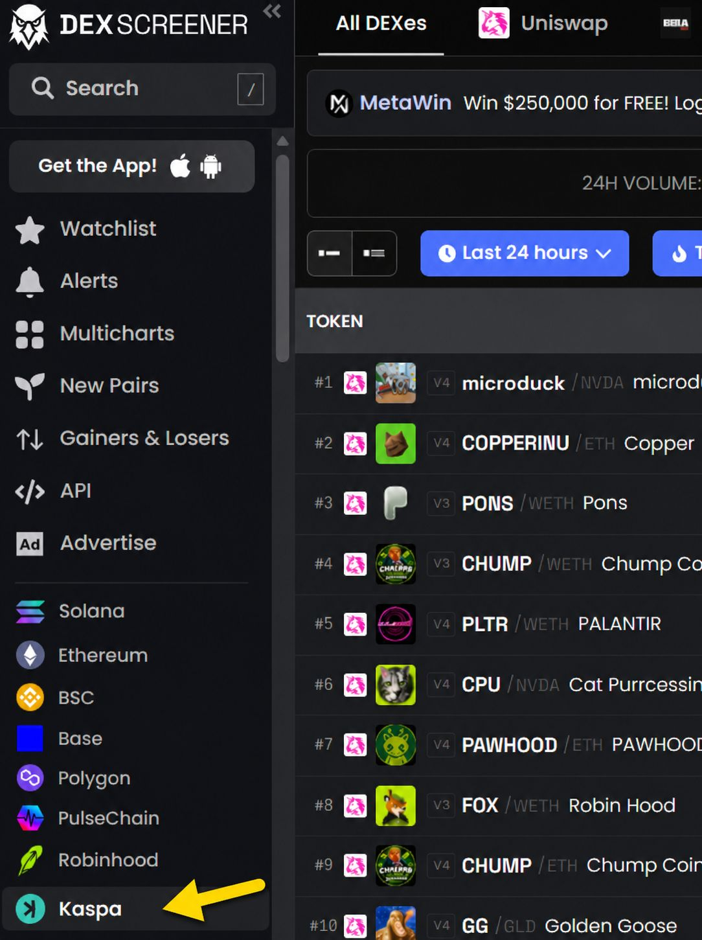Open the FOX / WETH Robin Hood row
This screenshot has height=940, width=702.
click(x=499, y=806)
